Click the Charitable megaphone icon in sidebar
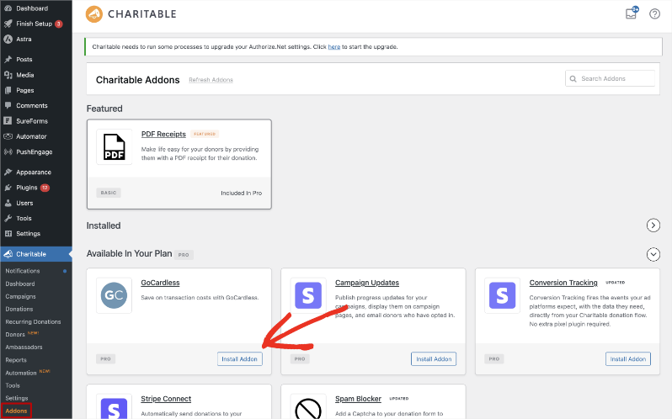 (x=8, y=254)
